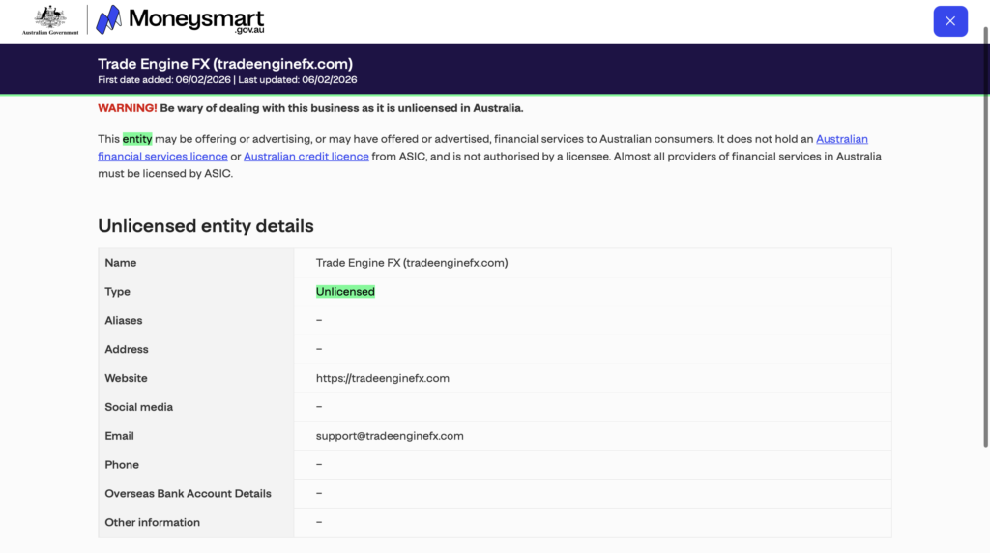Image resolution: width=990 pixels, height=553 pixels.
Task: Click the Moneysmart logo icon
Action: (x=108, y=20)
